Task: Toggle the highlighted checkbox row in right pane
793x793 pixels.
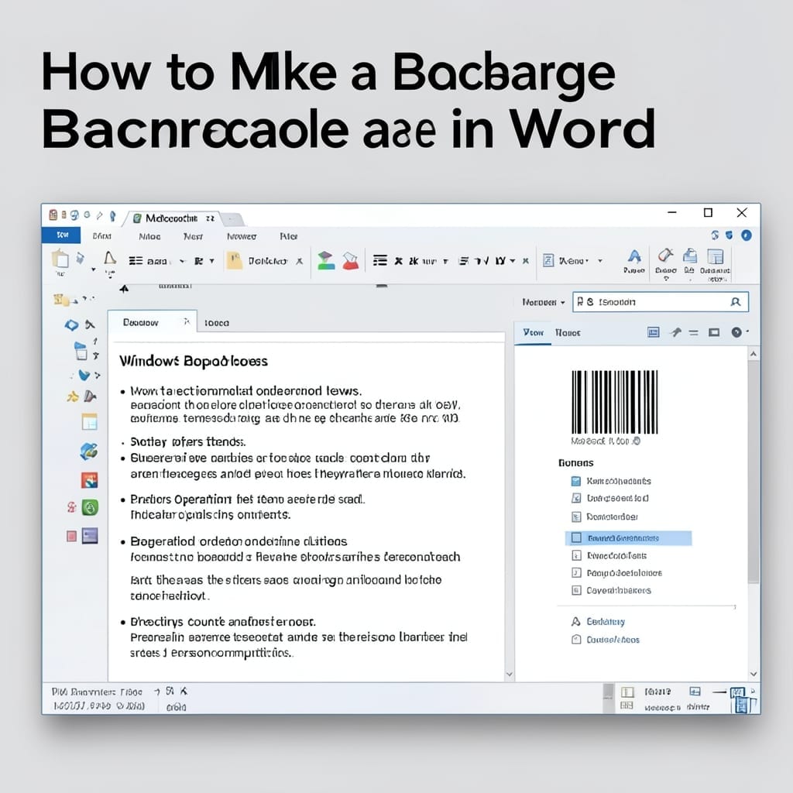Action: (628, 538)
